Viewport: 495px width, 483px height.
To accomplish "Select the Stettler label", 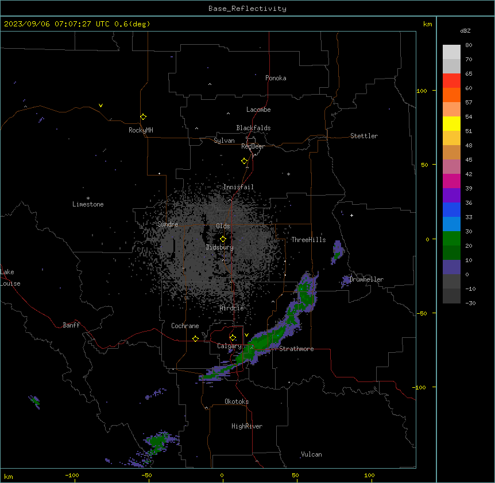I will (x=364, y=136).
